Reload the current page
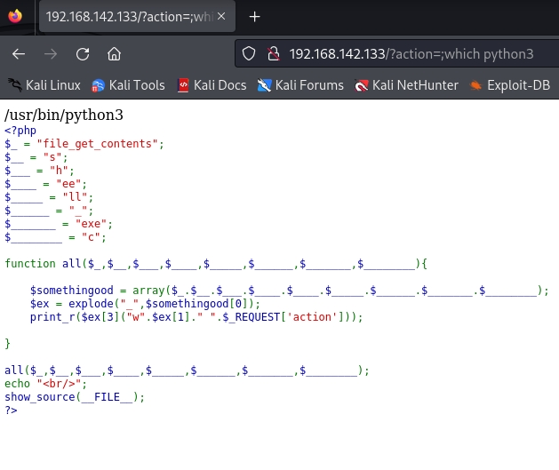 (83, 53)
